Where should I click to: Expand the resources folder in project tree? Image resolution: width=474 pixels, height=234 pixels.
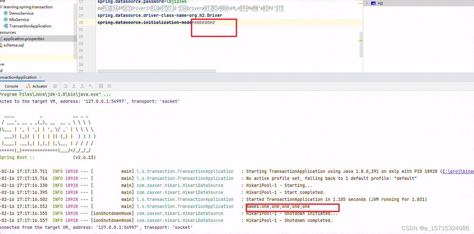tap(8, 32)
